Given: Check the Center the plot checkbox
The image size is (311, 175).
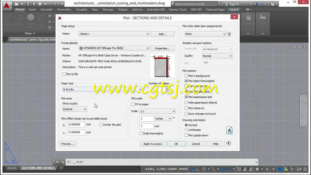Looking at the screenshot, I should coord(101,124).
